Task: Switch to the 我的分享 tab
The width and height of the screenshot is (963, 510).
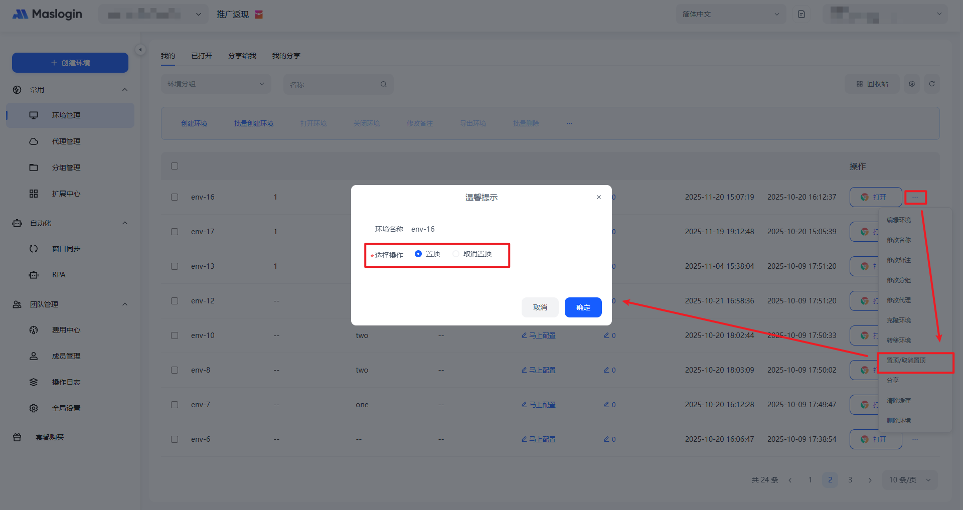Action: (x=286, y=56)
